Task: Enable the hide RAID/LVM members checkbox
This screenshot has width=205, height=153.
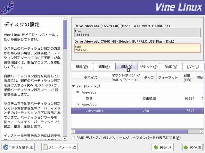Action: [x=73, y=138]
